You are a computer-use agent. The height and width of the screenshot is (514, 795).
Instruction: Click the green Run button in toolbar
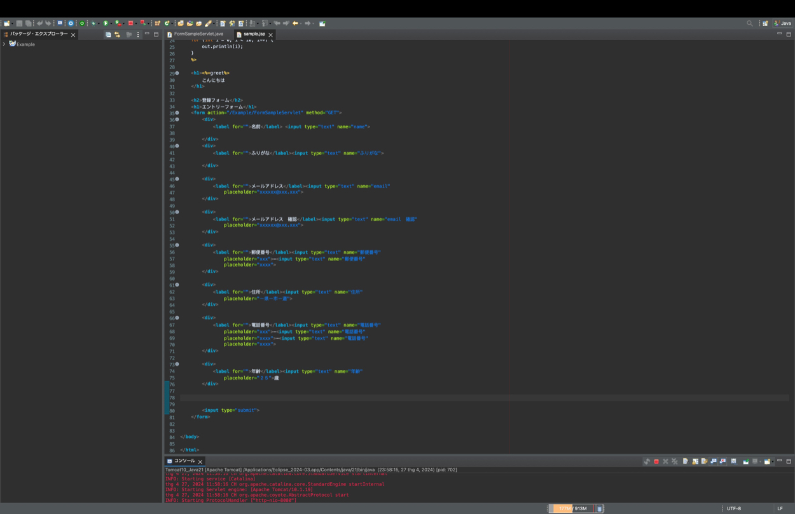(106, 24)
